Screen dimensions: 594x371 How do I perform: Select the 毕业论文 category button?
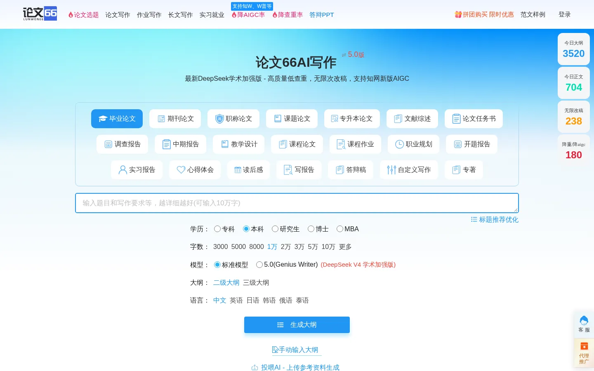click(117, 119)
